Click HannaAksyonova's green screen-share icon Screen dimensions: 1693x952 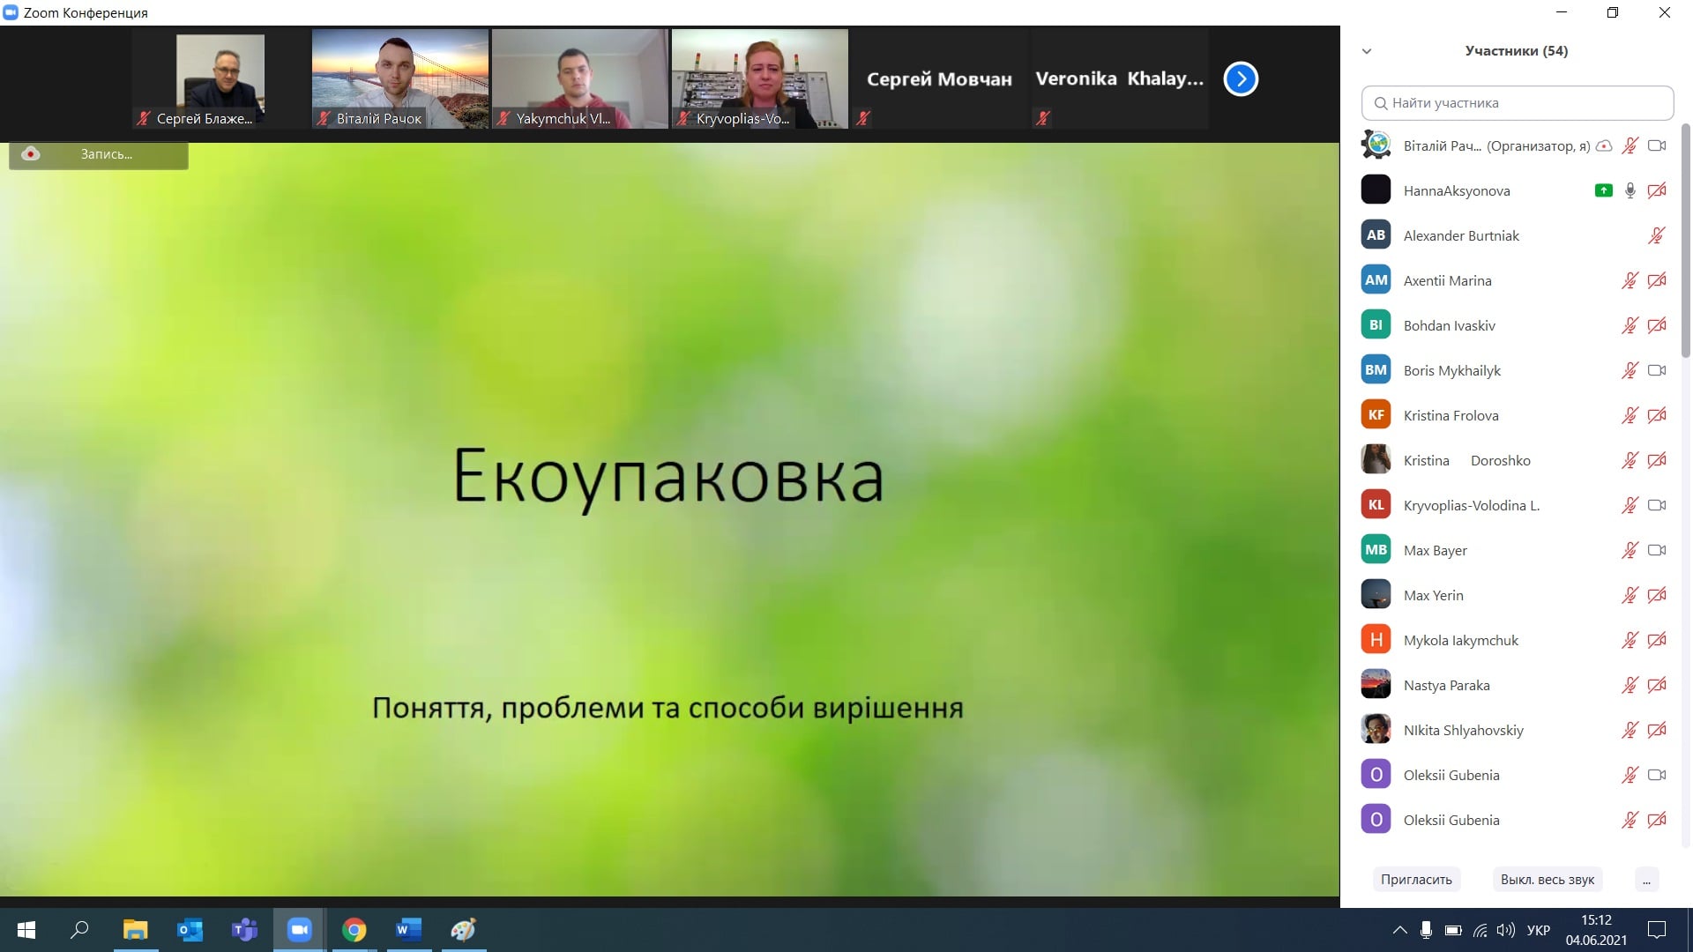click(1603, 190)
